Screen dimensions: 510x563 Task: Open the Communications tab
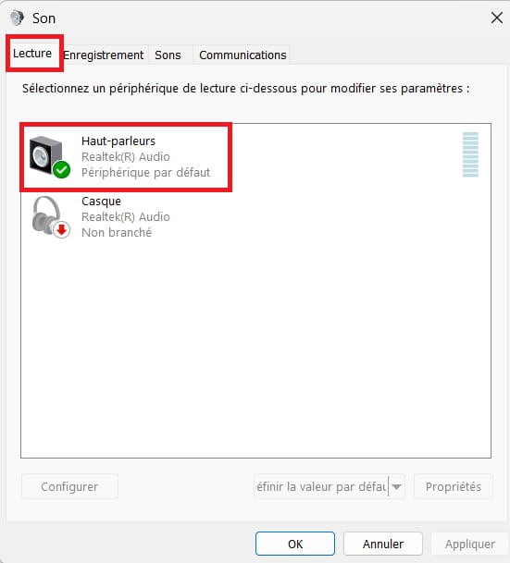[x=243, y=55]
